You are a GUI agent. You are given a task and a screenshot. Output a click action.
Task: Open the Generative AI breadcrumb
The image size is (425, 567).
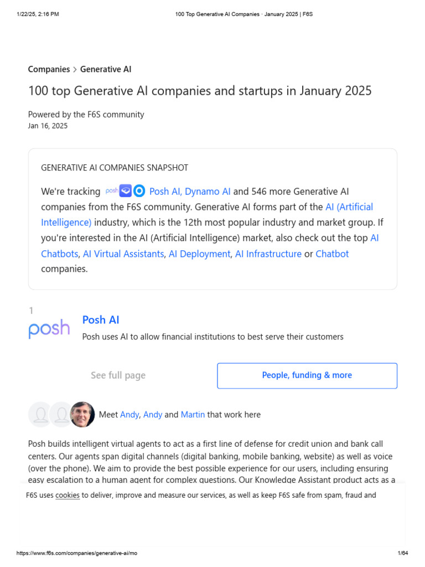coord(106,69)
